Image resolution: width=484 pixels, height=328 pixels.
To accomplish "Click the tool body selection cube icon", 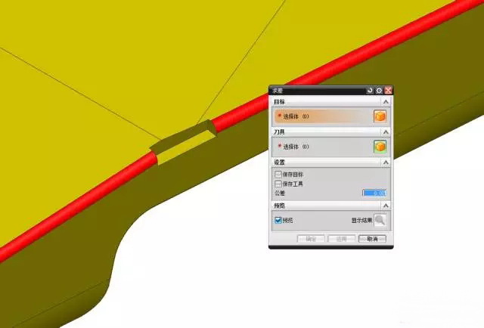I will point(380,147).
